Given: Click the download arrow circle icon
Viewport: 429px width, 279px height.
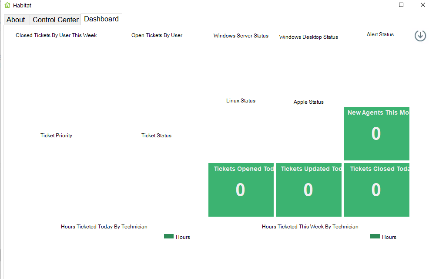Looking at the screenshot, I should 420,36.
